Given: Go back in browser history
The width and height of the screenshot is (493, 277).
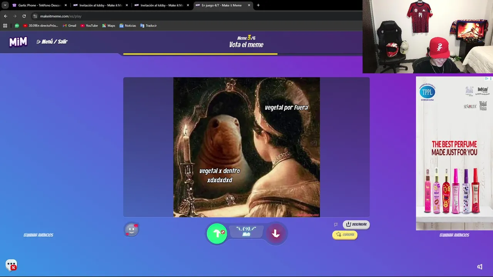Looking at the screenshot, I should point(5,16).
